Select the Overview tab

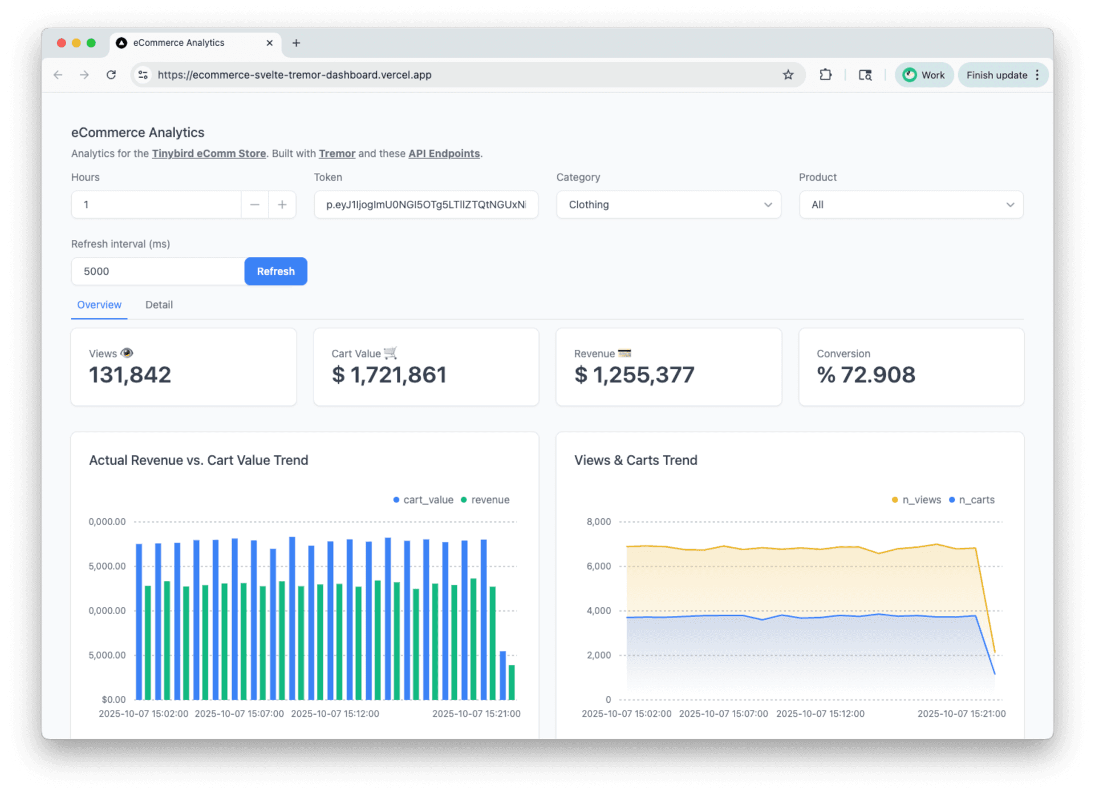click(99, 305)
